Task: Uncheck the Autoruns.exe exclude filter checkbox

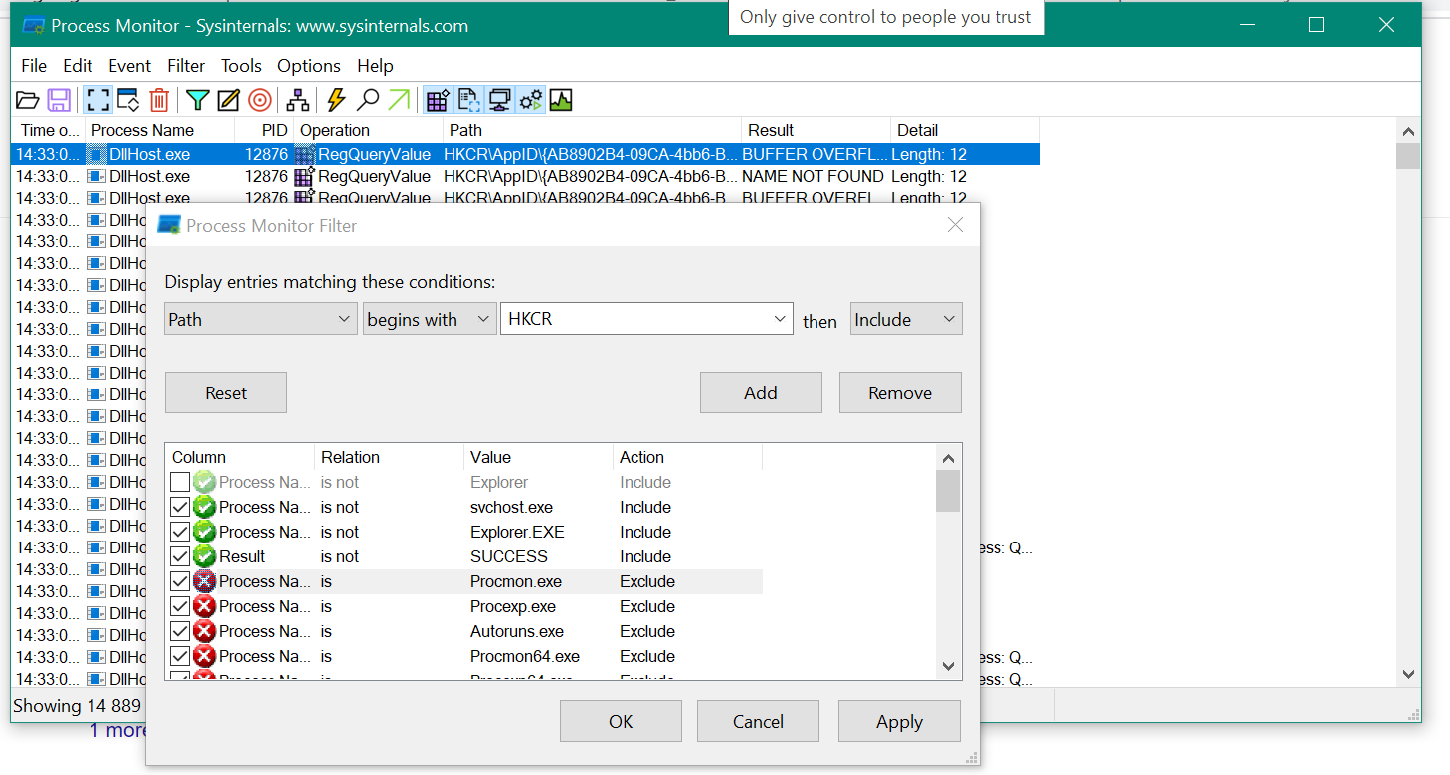Action: 180,631
